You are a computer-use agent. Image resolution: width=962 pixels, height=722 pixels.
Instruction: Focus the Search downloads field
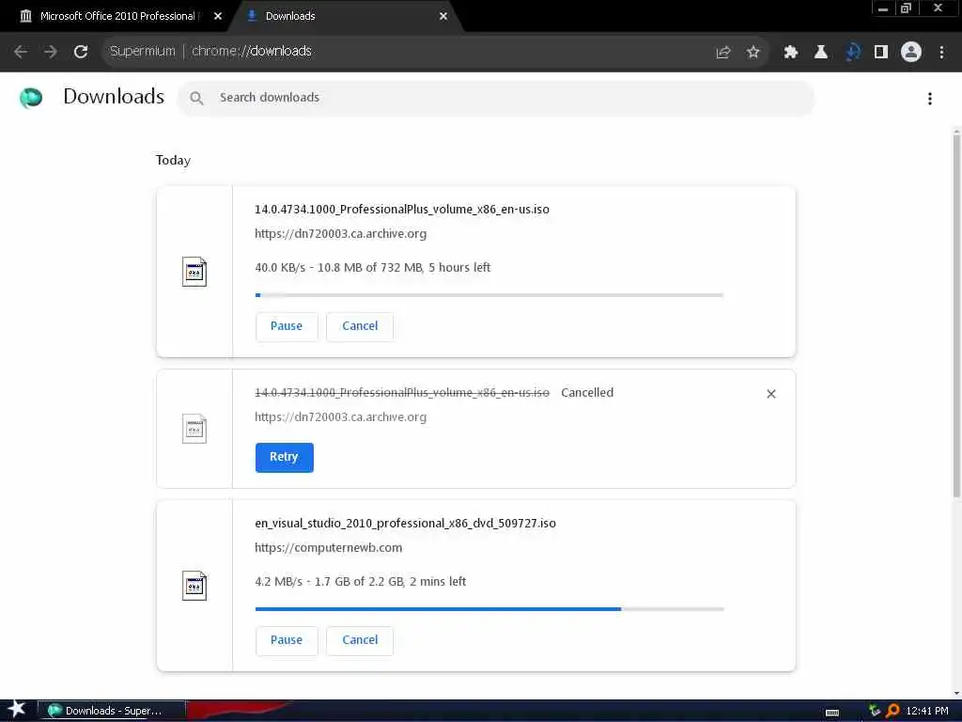coord(496,98)
